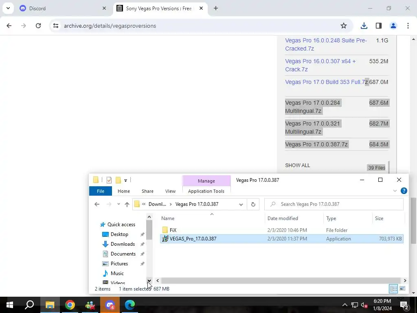Switch to the View ribbon tab
The height and width of the screenshot is (313, 417).
click(x=170, y=191)
